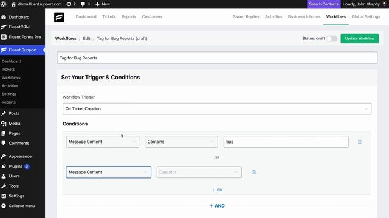389x218 pixels.
Task: Open the comments bubble in admin bar
Action: point(83,4)
